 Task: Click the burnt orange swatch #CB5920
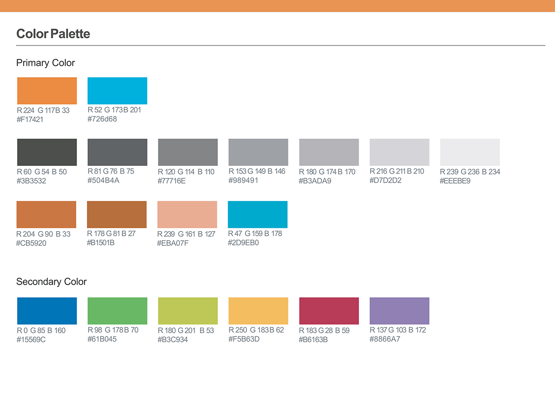tap(46, 214)
